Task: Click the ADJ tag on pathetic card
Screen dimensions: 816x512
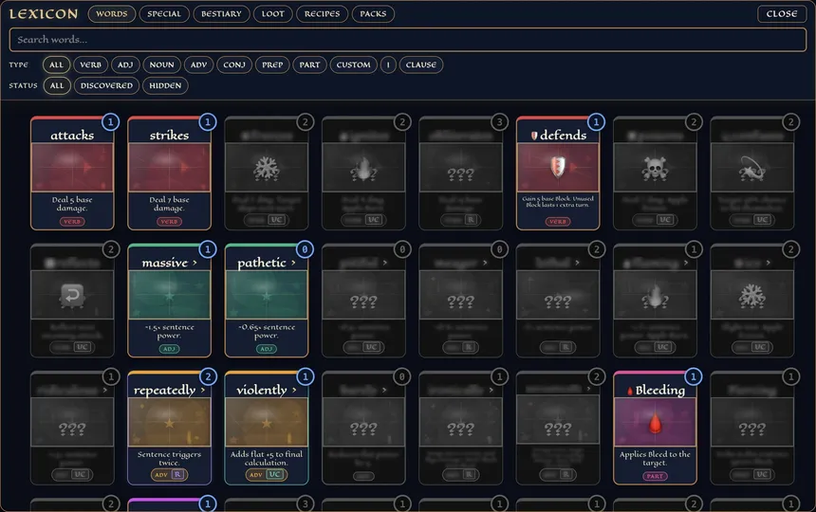Action: [266, 349]
